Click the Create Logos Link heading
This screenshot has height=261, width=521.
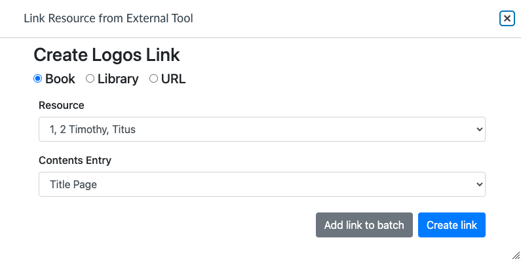pos(107,55)
